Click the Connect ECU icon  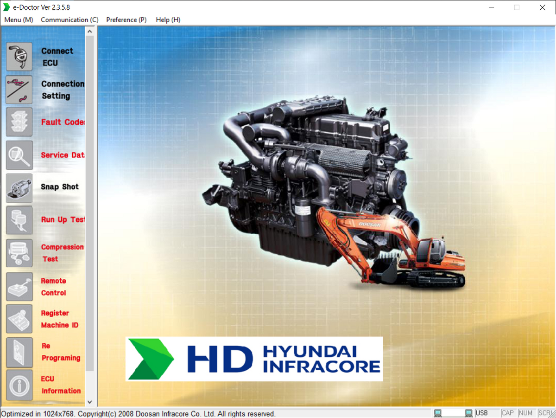tap(19, 57)
